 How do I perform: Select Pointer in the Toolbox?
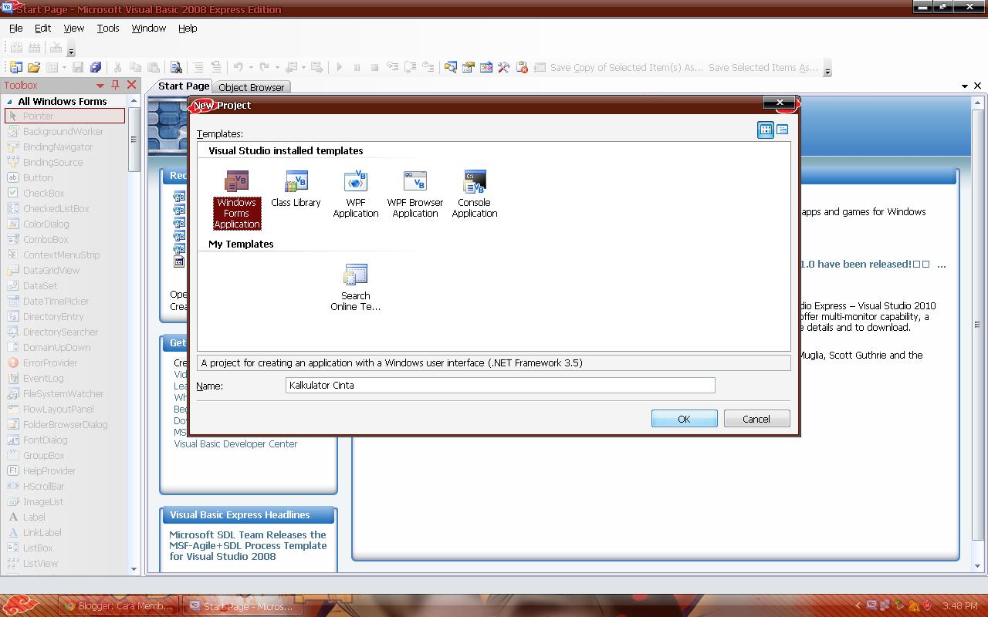point(65,116)
